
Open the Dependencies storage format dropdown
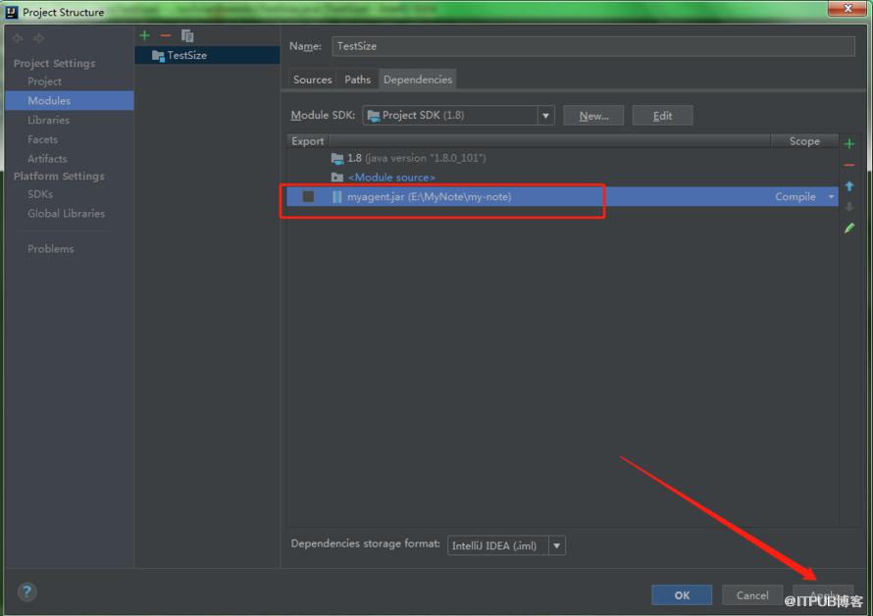coord(506,545)
